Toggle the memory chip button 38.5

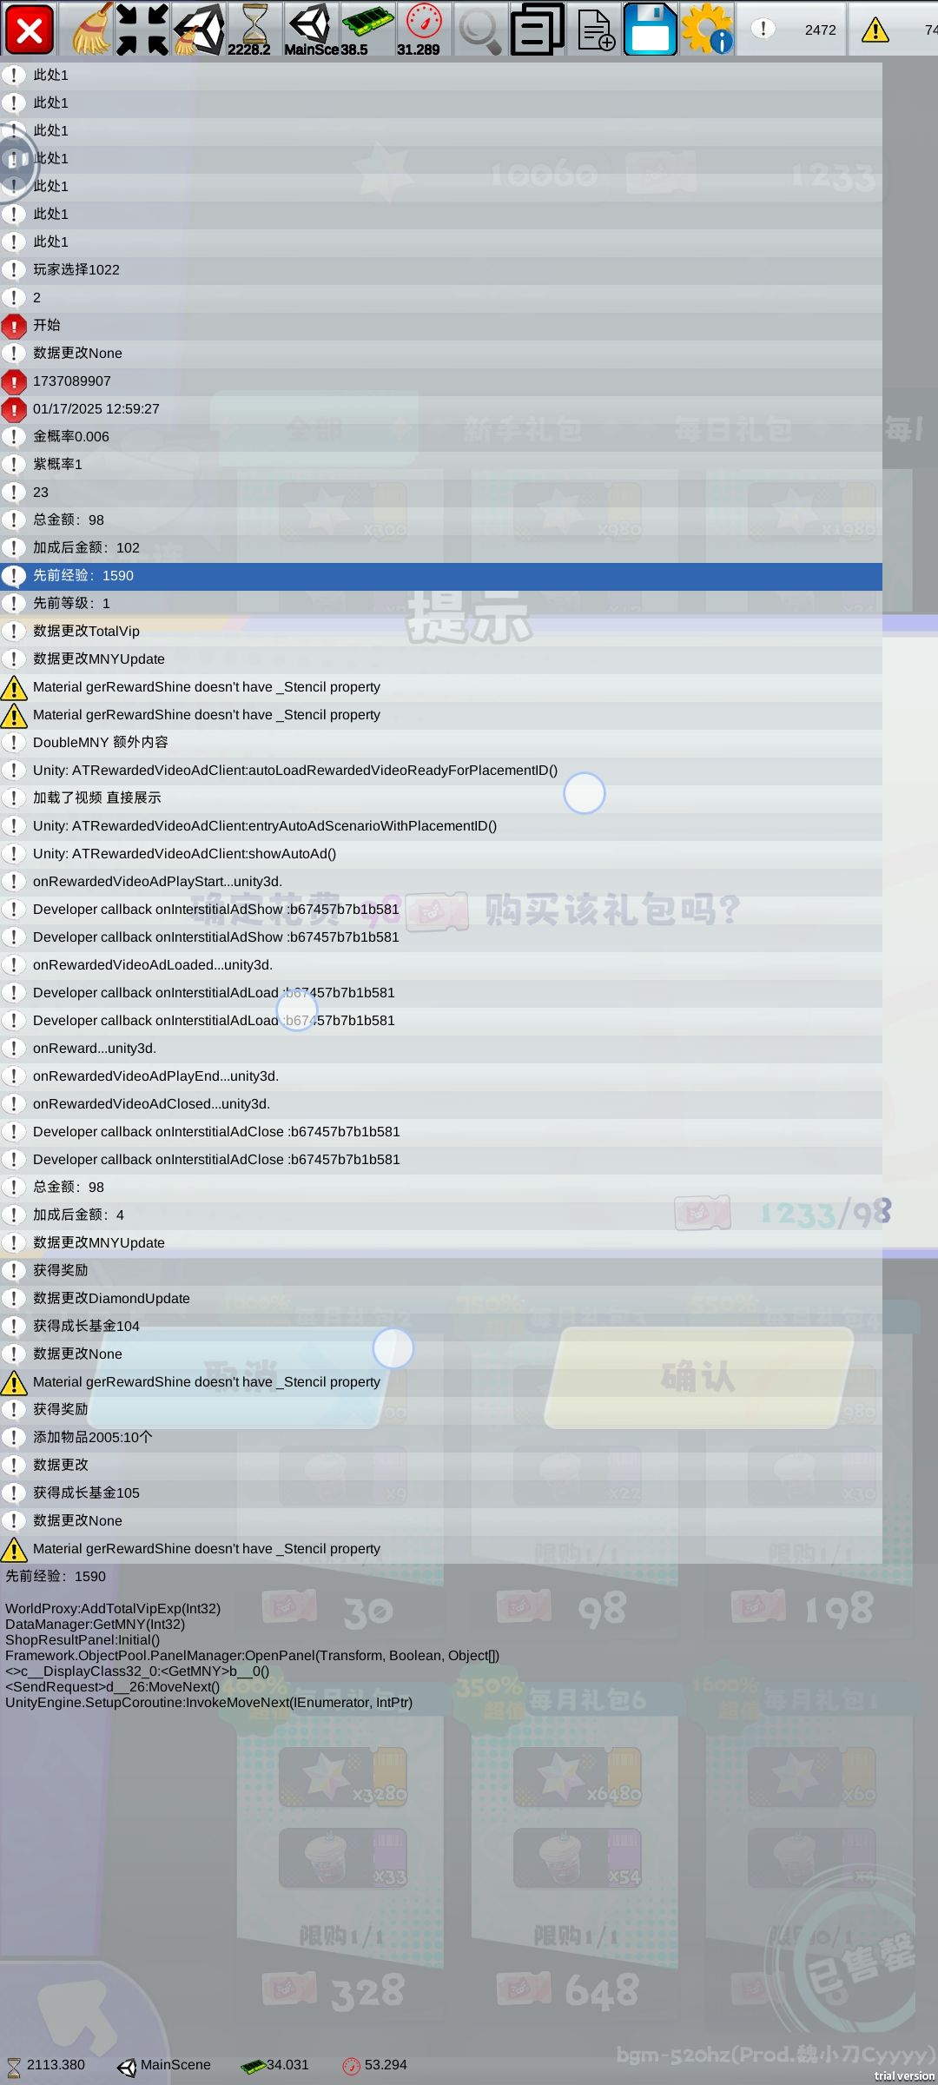coord(367,30)
